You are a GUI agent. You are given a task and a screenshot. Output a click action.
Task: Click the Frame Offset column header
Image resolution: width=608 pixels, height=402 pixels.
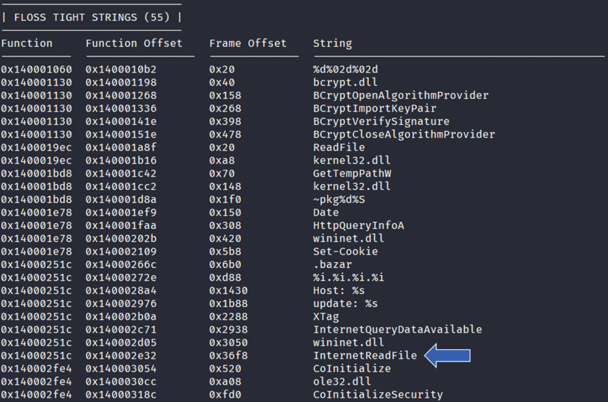248,43
